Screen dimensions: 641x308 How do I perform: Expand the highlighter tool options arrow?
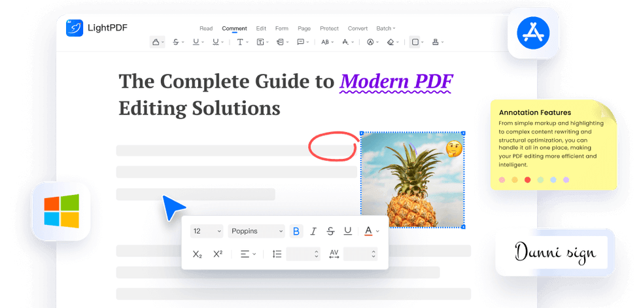[163, 42]
